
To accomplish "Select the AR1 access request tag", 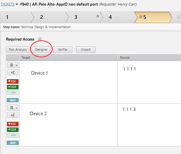I will tap(12, 100).
